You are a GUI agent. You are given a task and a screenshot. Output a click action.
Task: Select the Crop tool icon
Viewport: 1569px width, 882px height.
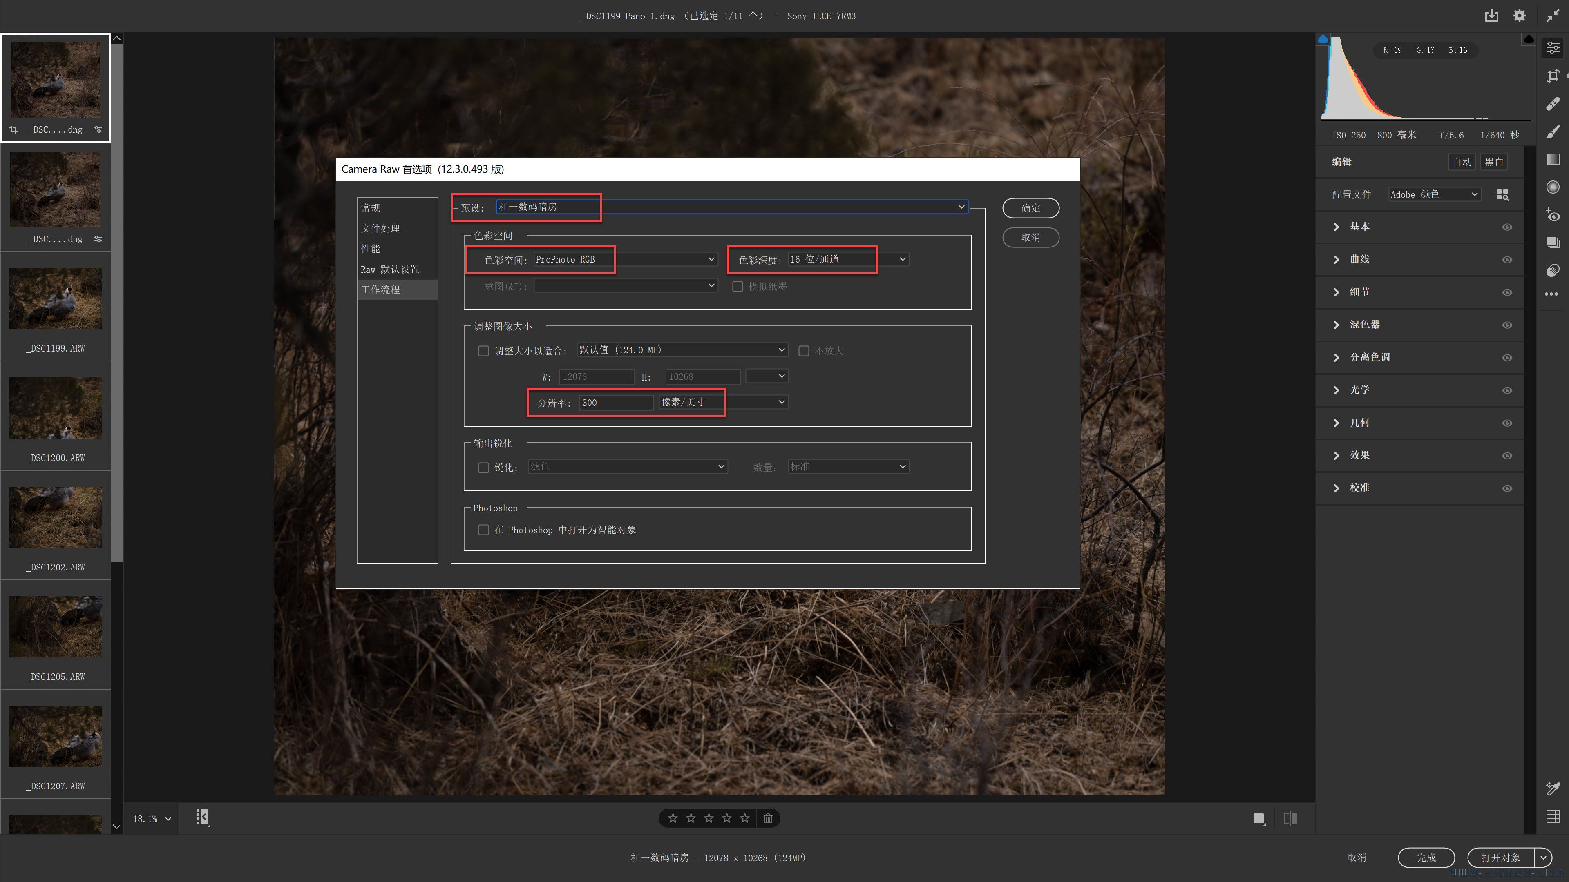pyautogui.click(x=1553, y=76)
